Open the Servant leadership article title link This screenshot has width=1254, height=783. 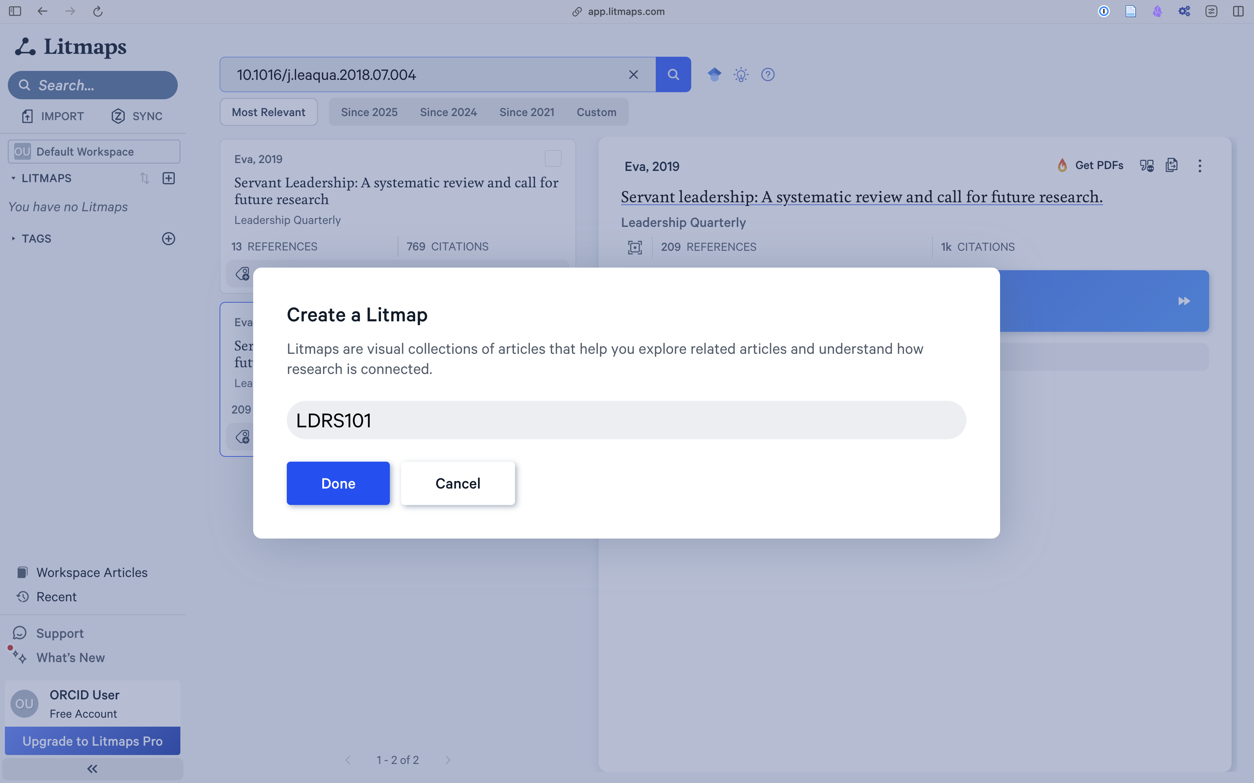861,197
